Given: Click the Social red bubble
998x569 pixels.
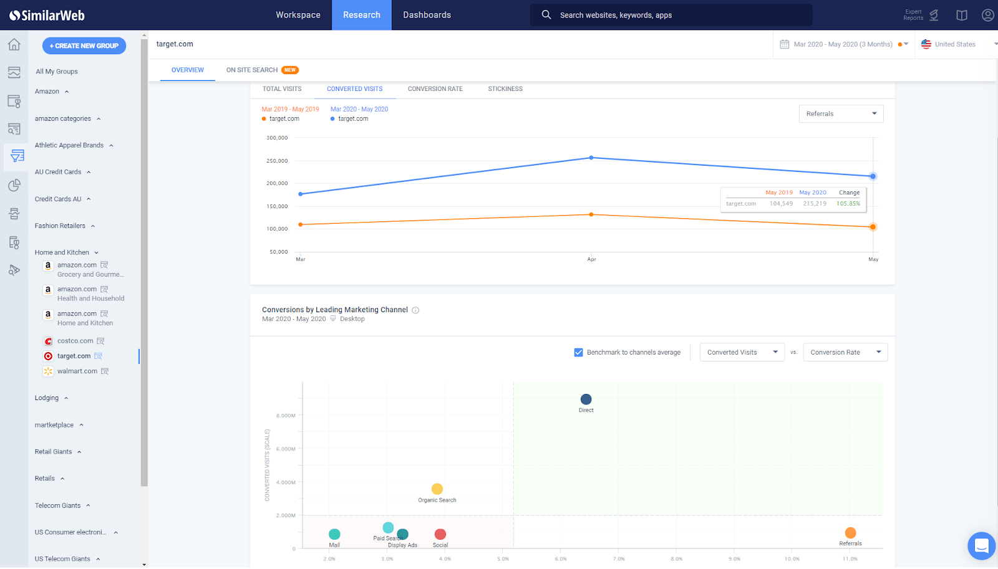Looking at the screenshot, I should point(440,535).
